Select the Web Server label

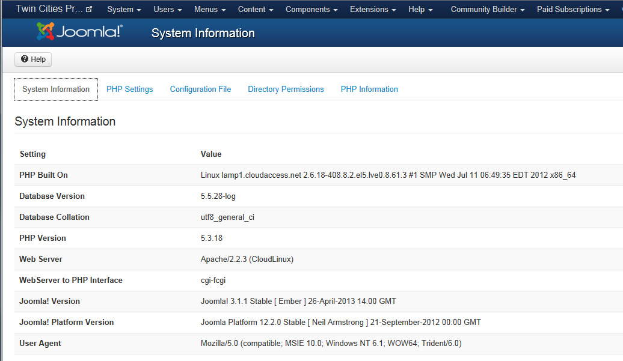tap(41, 259)
